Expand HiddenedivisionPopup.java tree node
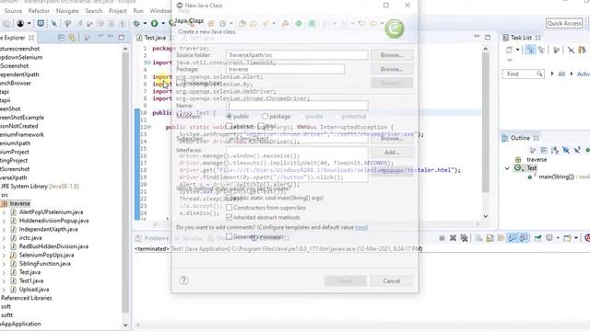The image size is (590, 331). [4, 221]
